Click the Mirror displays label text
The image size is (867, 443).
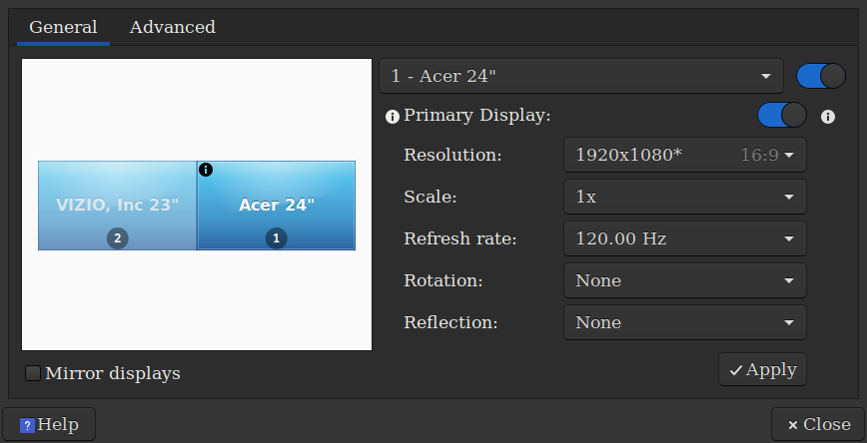[x=113, y=373]
